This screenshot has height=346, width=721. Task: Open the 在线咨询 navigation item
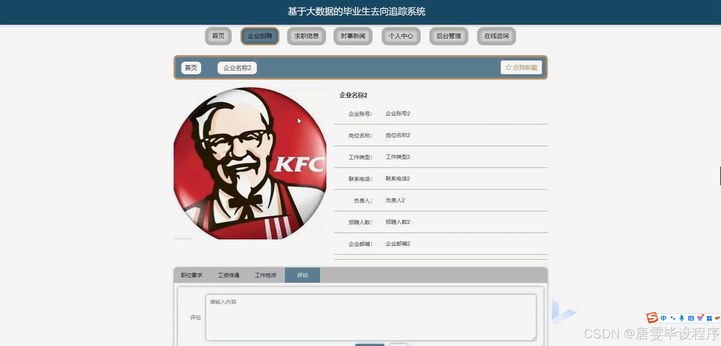496,36
